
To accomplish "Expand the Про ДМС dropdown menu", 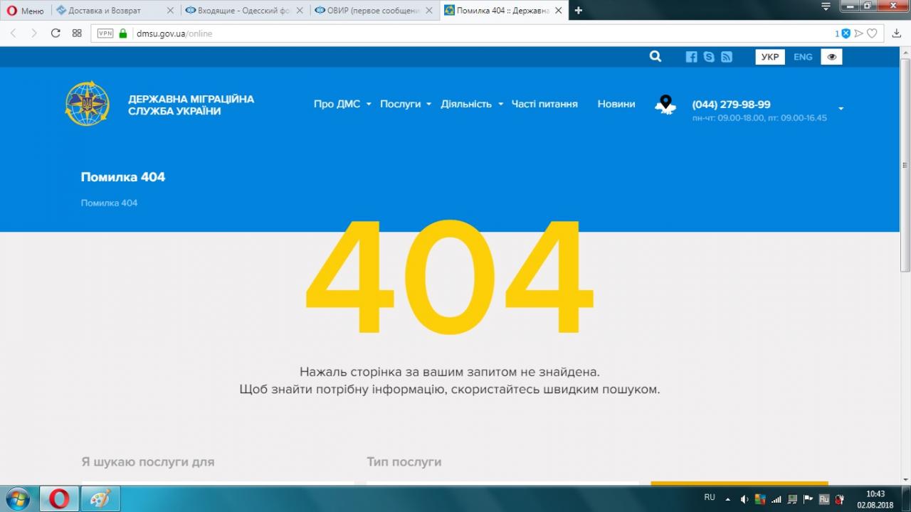I will [342, 104].
